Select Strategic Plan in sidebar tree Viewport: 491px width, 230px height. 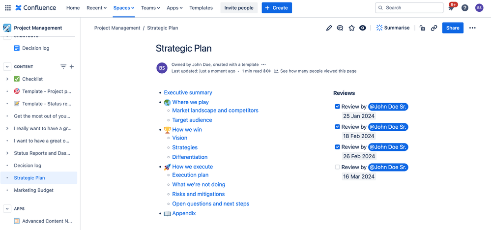point(38,178)
